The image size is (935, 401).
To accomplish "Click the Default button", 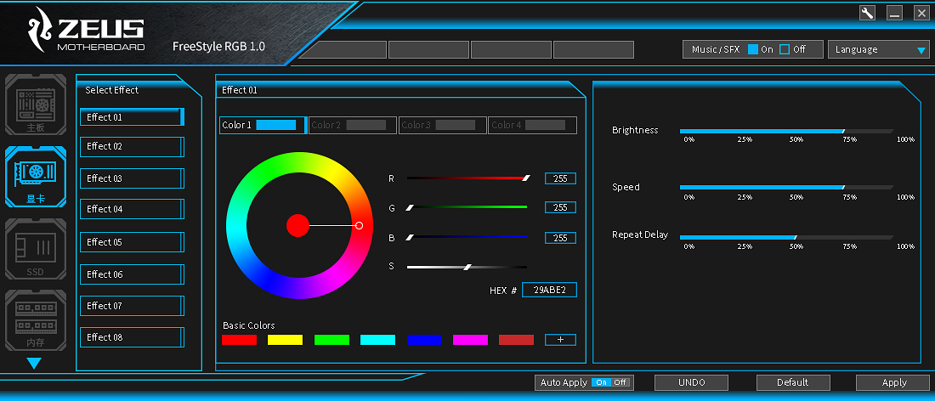I will point(792,382).
